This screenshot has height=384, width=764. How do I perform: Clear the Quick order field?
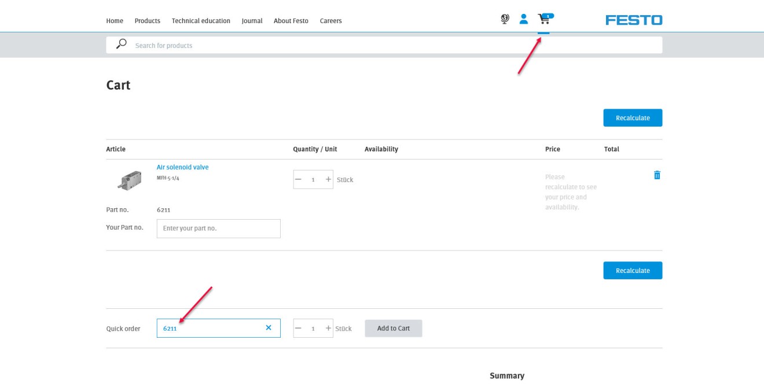[269, 328]
